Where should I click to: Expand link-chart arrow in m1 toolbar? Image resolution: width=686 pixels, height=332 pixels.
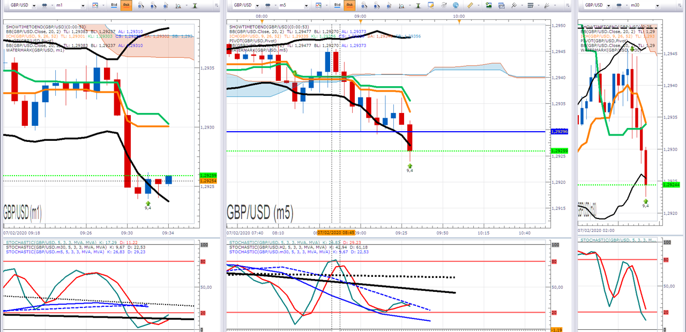pyautogui.click(x=52, y=5)
